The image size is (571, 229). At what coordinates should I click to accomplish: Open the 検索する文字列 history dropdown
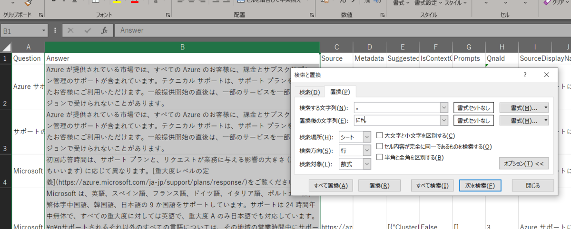coord(444,108)
